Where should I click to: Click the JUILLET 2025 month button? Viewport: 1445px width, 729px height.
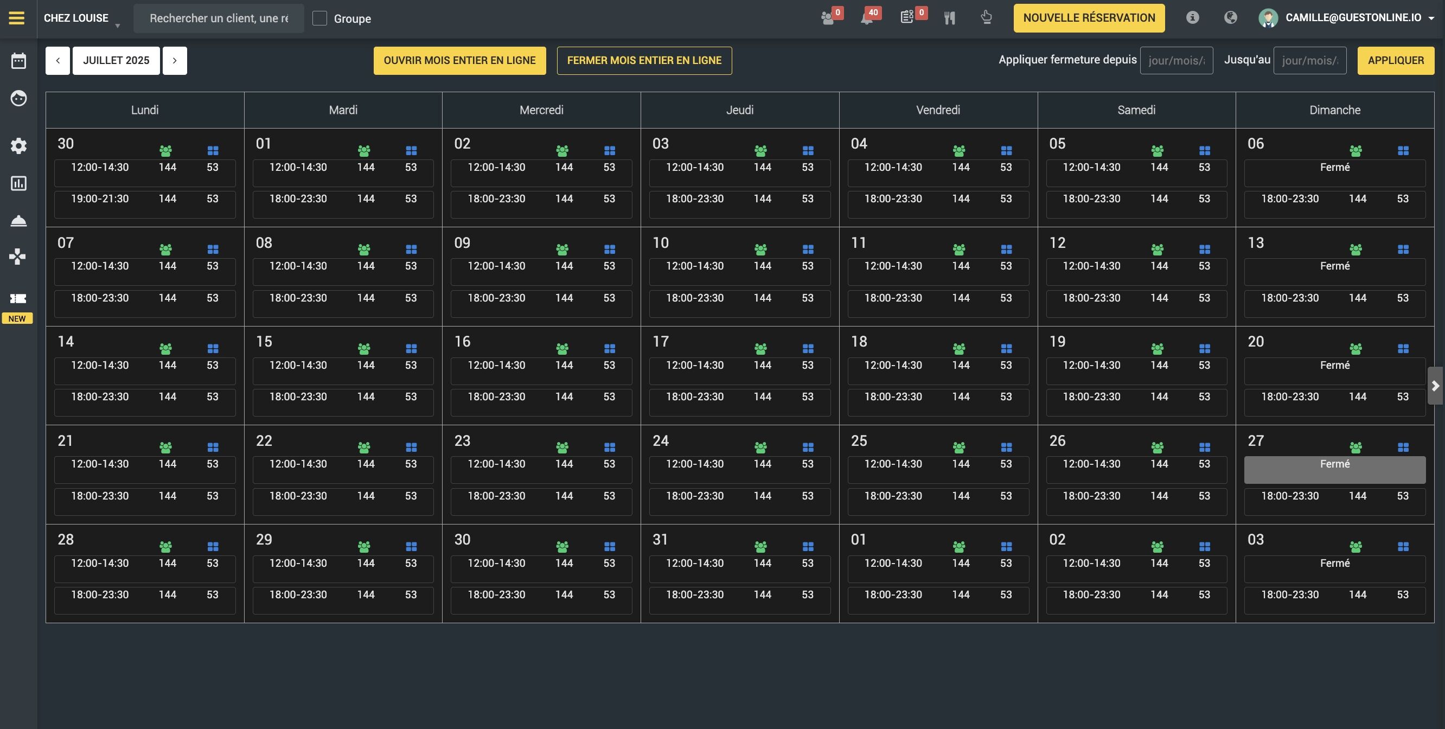pyautogui.click(x=116, y=61)
